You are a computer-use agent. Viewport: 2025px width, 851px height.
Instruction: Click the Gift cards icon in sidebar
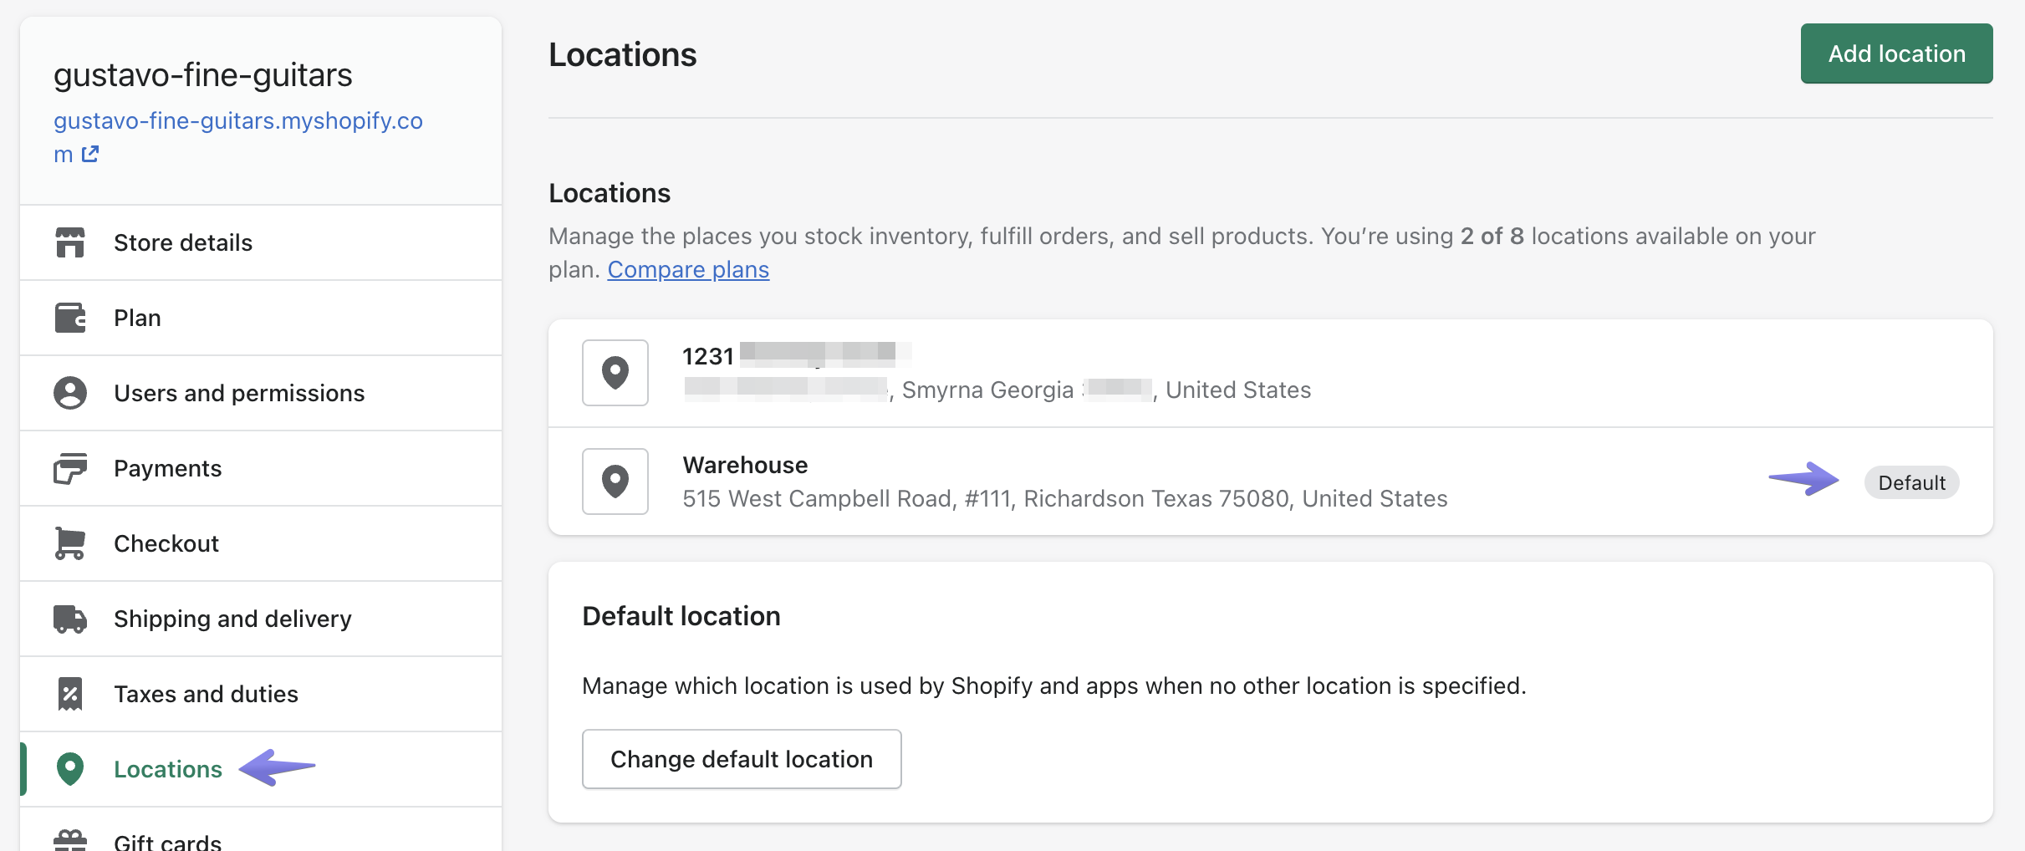pyautogui.click(x=70, y=839)
